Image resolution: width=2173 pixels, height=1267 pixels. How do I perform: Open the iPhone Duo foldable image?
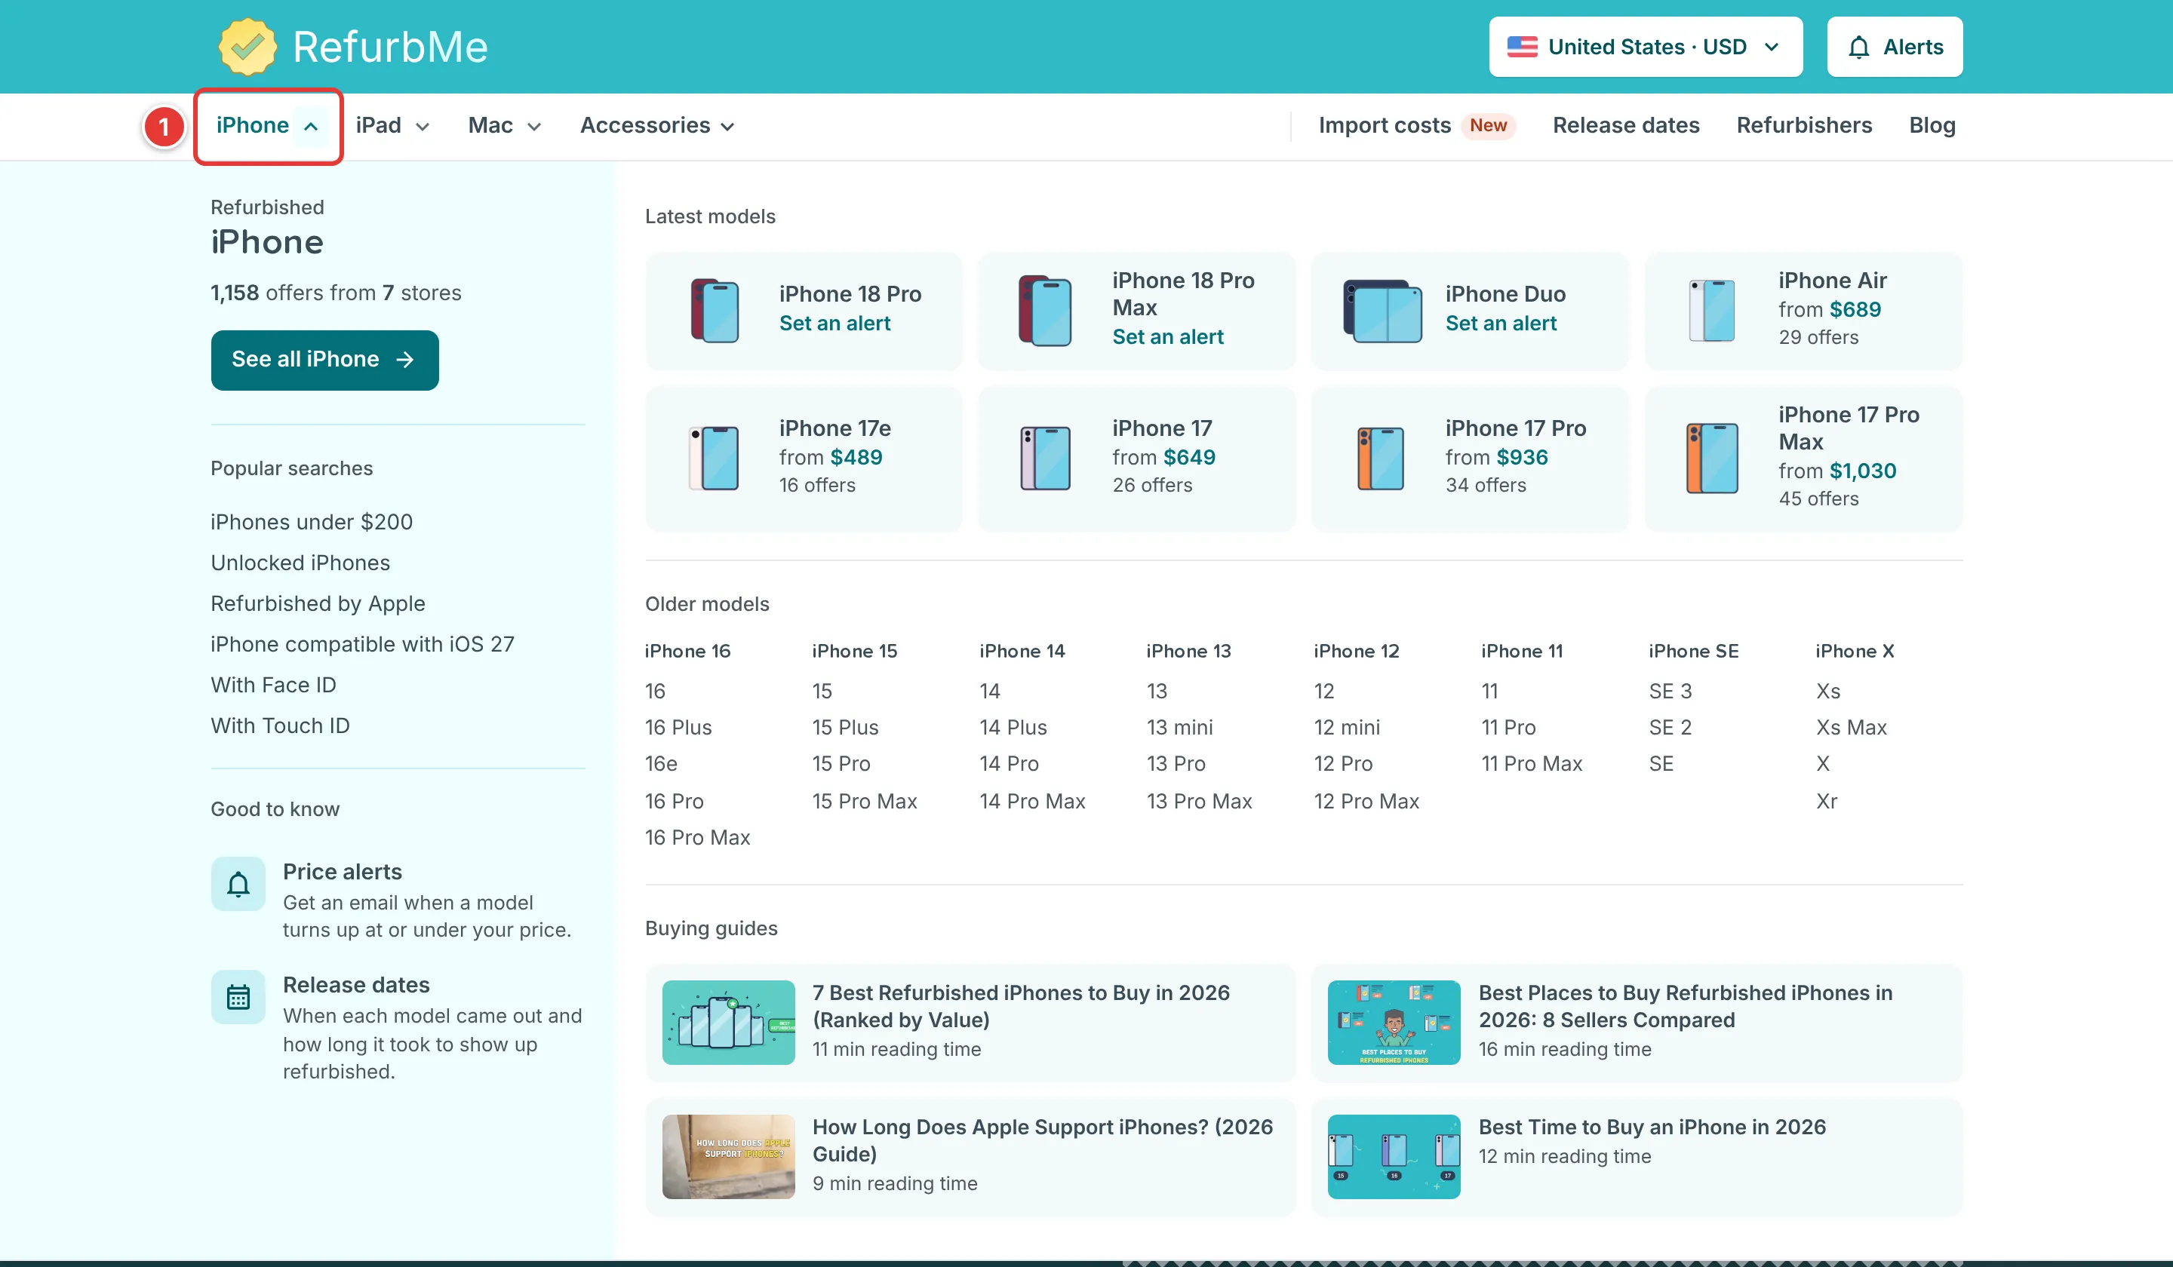(x=1382, y=310)
